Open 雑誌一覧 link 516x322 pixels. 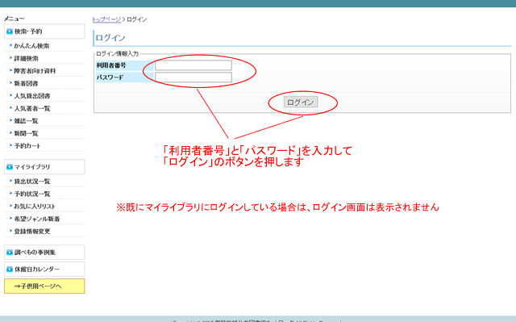[x=27, y=121]
